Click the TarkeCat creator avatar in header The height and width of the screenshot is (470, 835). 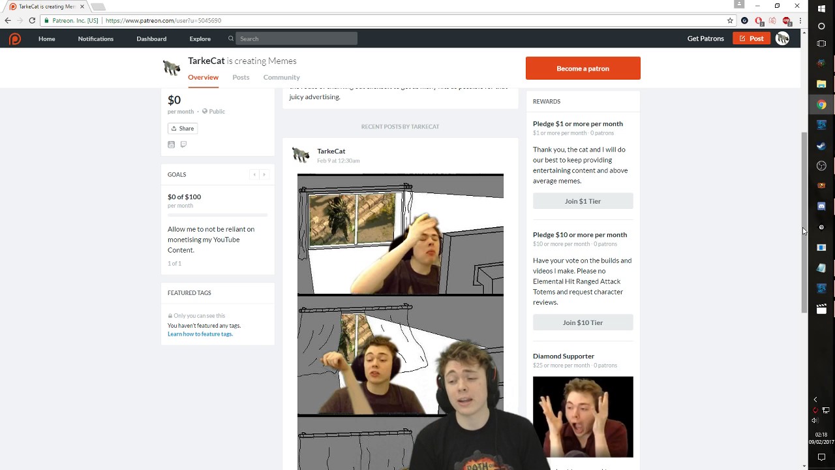pyautogui.click(x=172, y=68)
